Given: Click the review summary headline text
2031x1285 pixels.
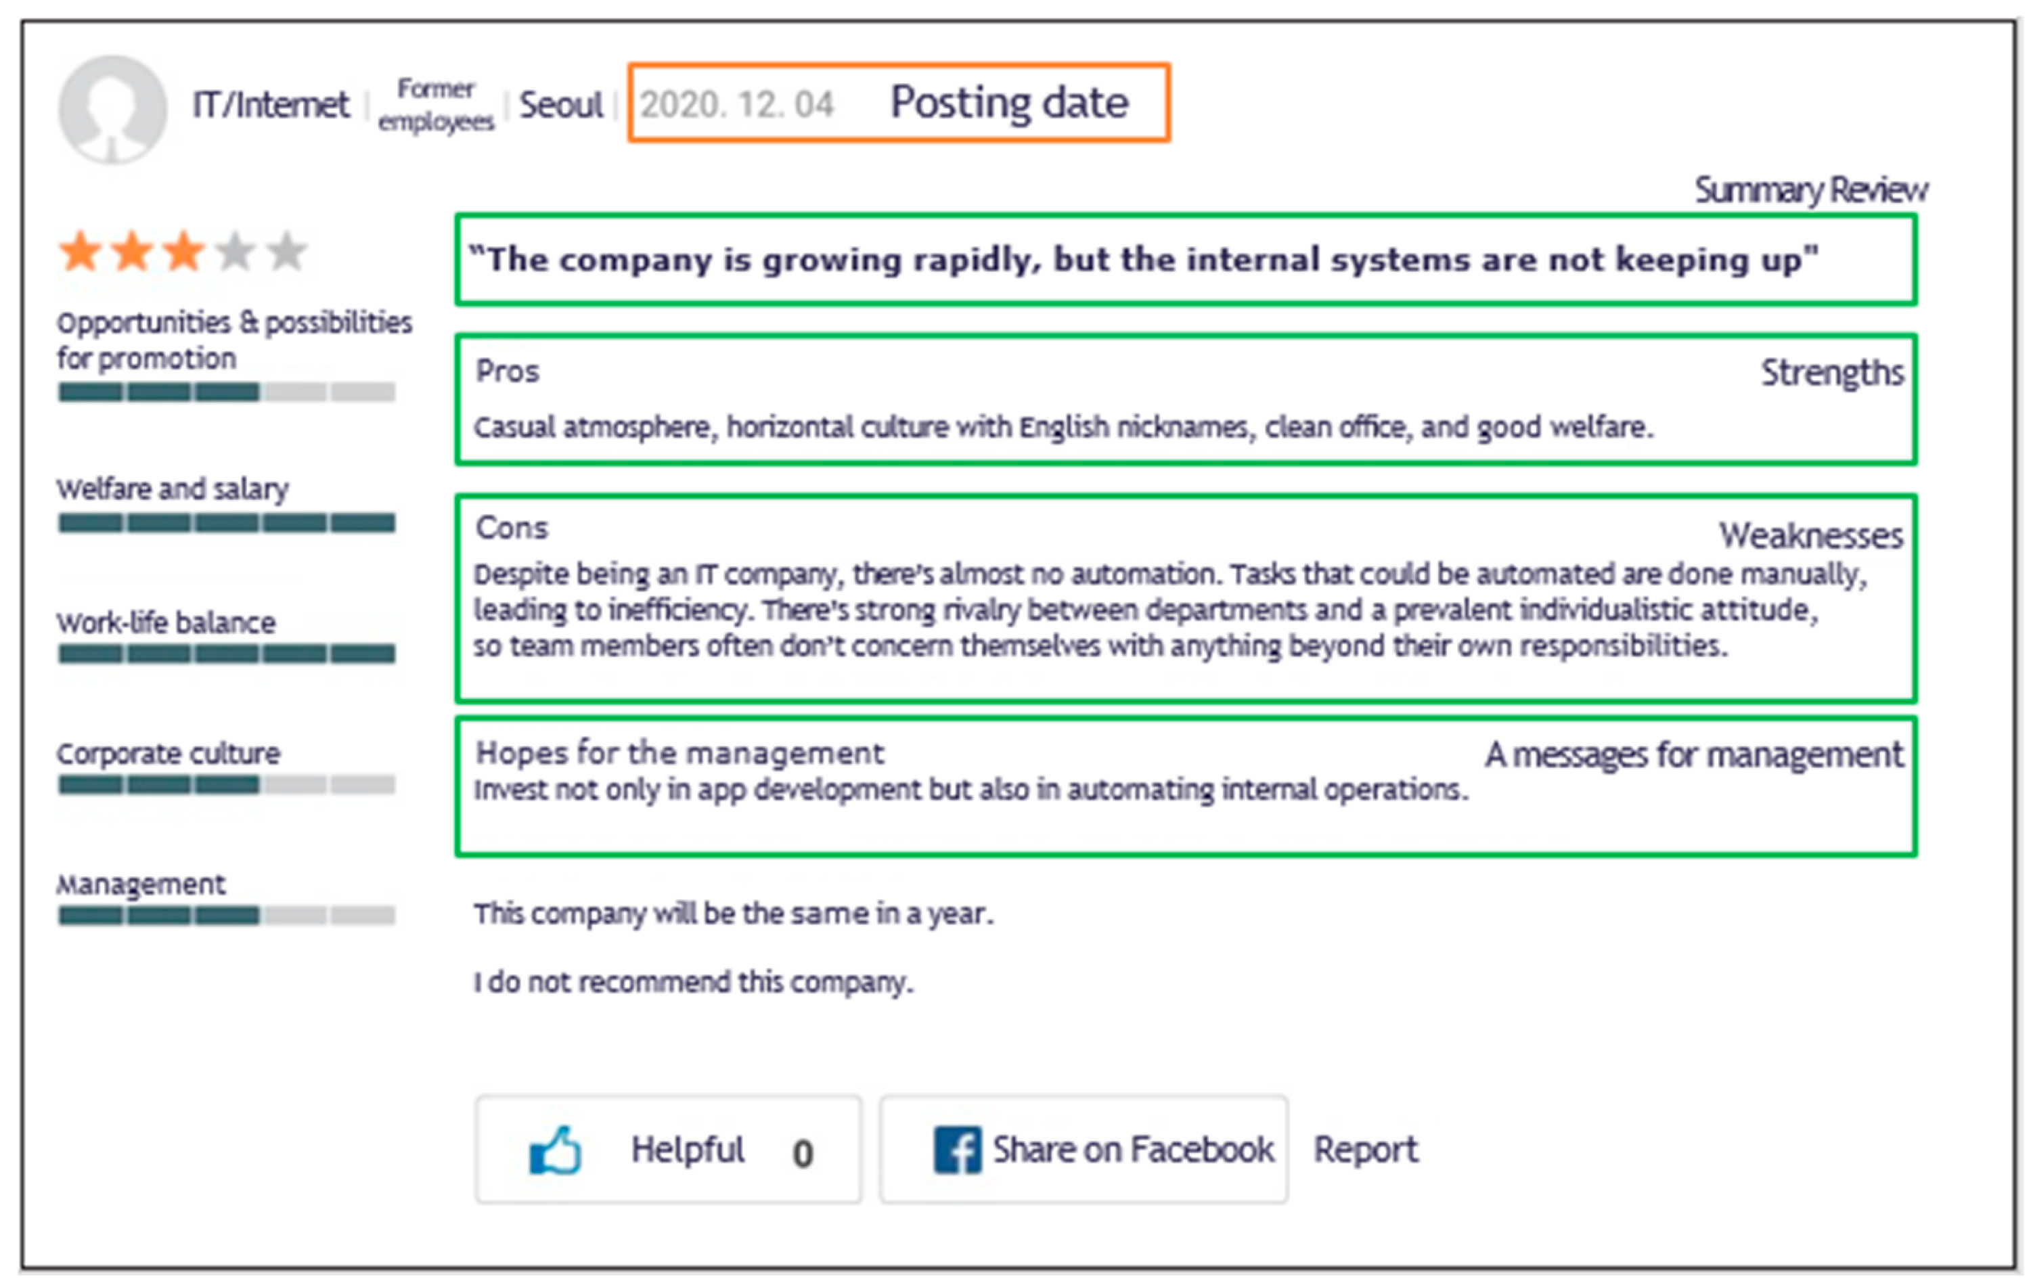Looking at the screenshot, I should pyautogui.click(x=1143, y=260).
